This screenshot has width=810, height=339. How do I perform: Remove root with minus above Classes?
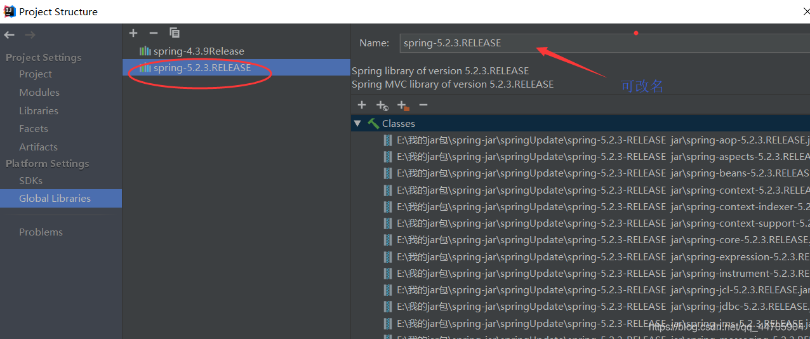pyautogui.click(x=423, y=105)
